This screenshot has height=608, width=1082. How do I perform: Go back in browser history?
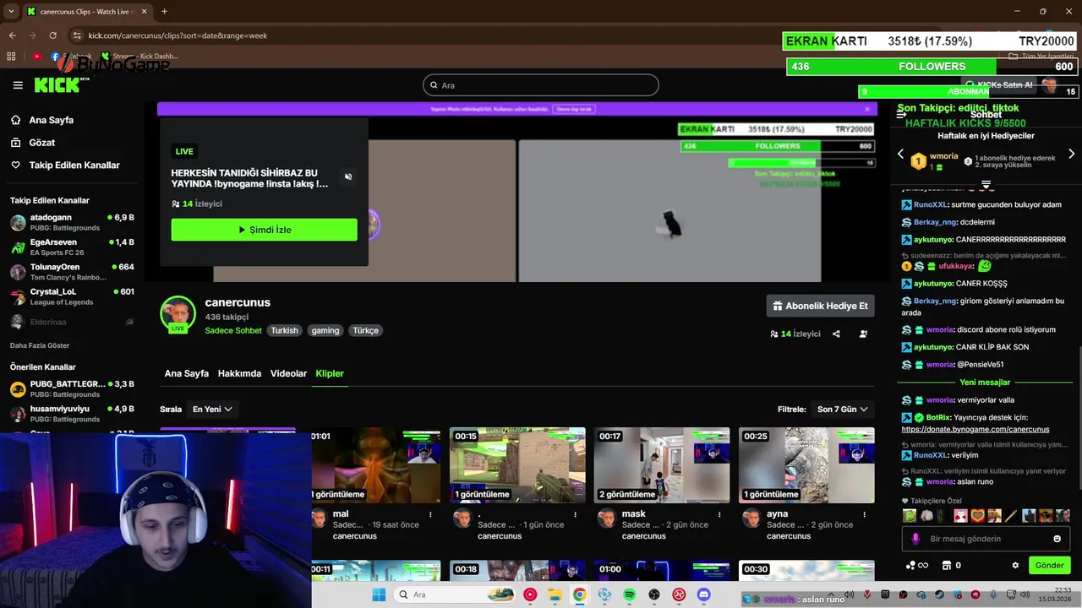click(x=12, y=35)
